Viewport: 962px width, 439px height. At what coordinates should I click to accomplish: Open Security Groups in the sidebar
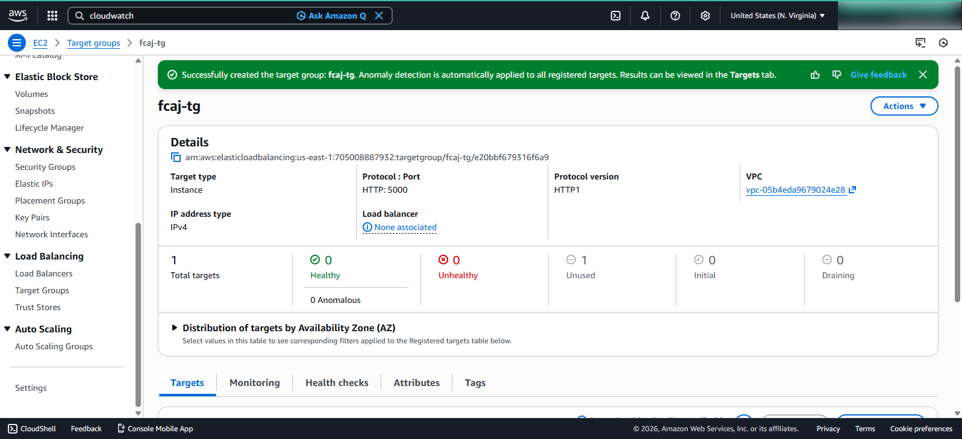coord(45,167)
